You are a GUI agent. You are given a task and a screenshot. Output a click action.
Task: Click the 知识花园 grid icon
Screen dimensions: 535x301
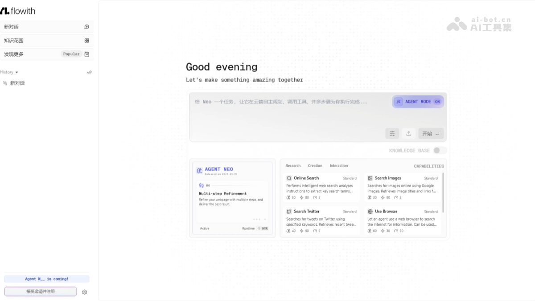[86, 40]
